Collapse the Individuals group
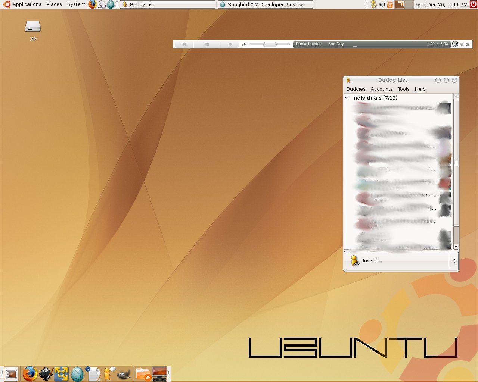Image resolution: width=478 pixels, height=382 pixels. 347,98
